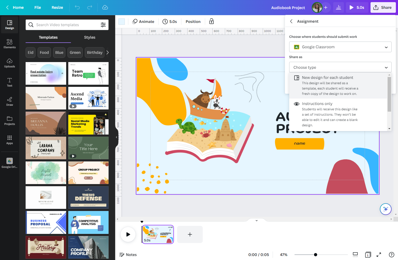Open the Apps panel
This screenshot has width=398, height=260.
point(10,140)
